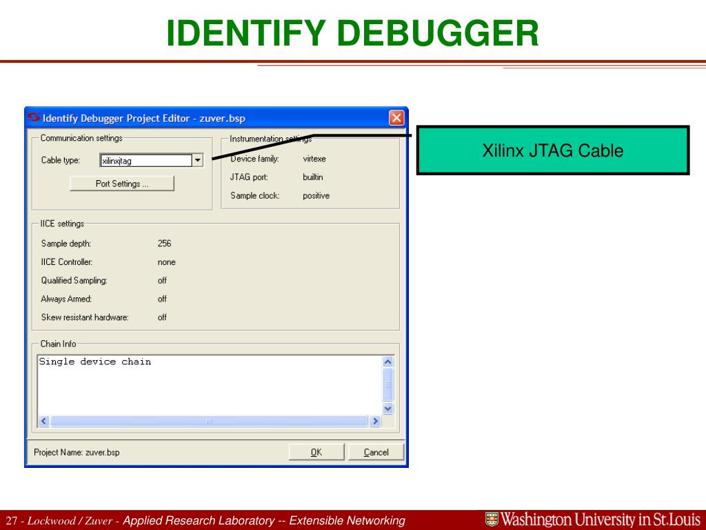Close the Project Editor dialog

[x=396, y=118]
